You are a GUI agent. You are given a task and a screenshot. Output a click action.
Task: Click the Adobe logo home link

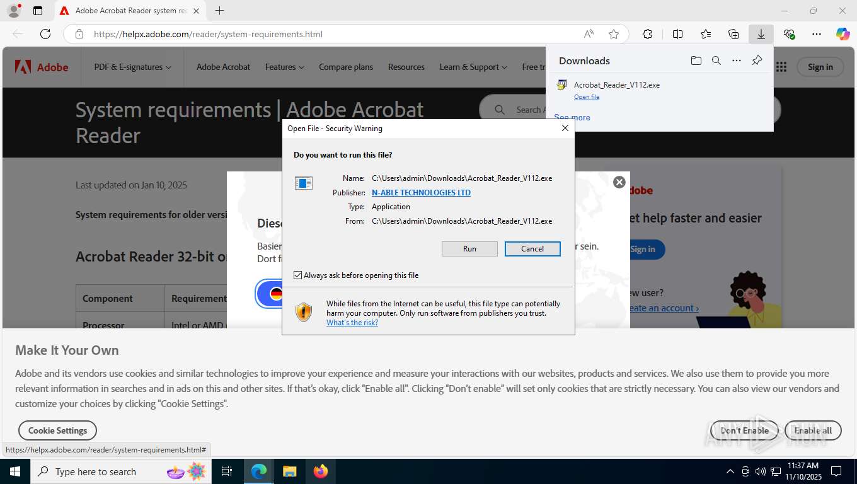tap(42, 67)
